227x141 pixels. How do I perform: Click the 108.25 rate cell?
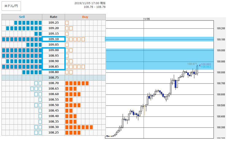pyautogui.click(x=54, y=132)
